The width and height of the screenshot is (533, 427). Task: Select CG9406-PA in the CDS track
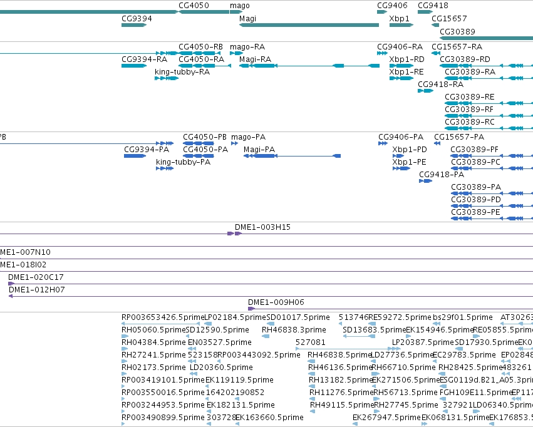coord(383,143)
